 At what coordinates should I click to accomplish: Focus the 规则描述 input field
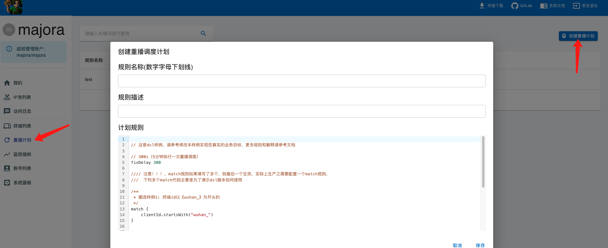pos(301,111)
